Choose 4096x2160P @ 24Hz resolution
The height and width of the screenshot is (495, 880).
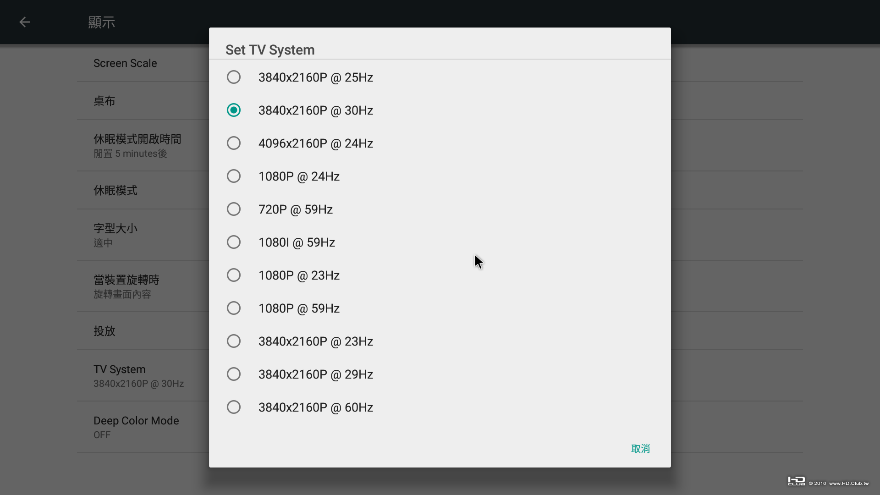[x=234, y=143]
